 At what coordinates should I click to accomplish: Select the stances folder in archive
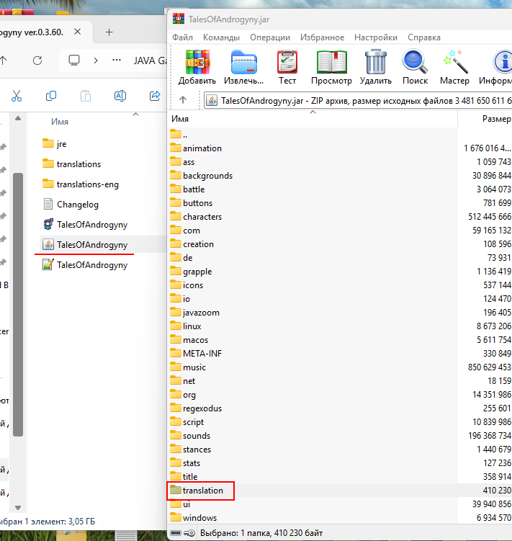[190, 450]
